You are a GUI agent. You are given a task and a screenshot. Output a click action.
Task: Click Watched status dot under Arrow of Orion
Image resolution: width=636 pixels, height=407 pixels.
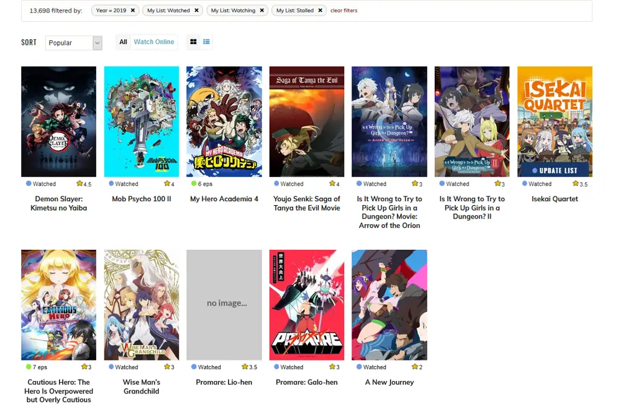pos(359,183)
